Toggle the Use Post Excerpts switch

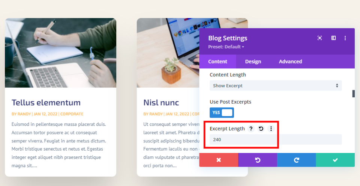pyautogui.click(x=222, y=113)
